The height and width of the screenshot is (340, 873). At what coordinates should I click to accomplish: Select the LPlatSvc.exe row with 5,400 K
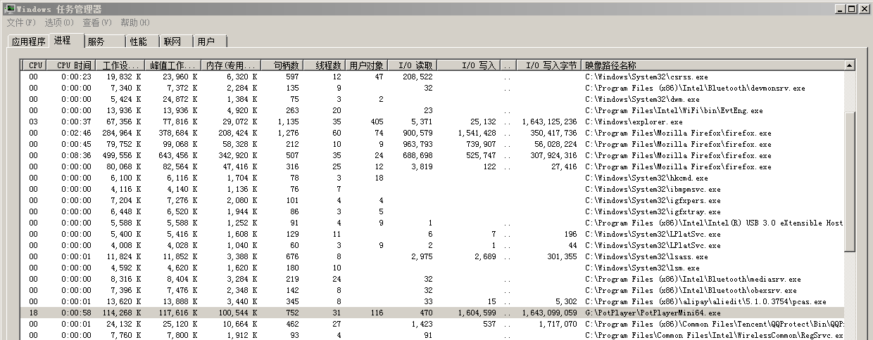click(434, 234)
